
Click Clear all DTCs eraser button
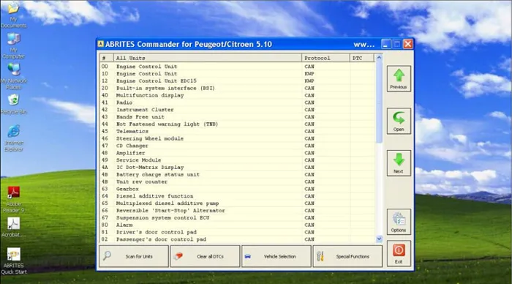coord(205,256)
